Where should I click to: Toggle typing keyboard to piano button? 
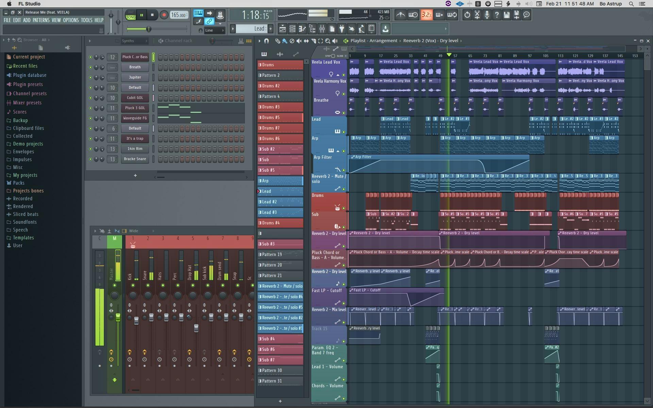(198, 13)
